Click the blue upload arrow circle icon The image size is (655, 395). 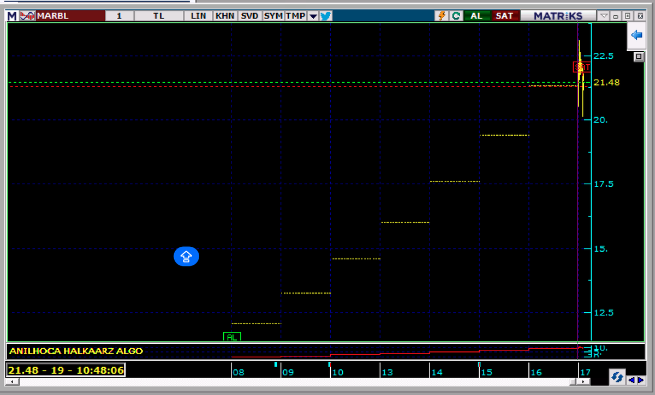[186, 256]
